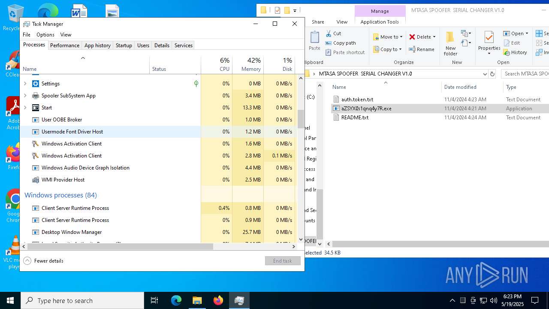Sort processes by the CPU column
This screenshot has width=549, height=309.
pyautogui.click(x=217, y=64)
